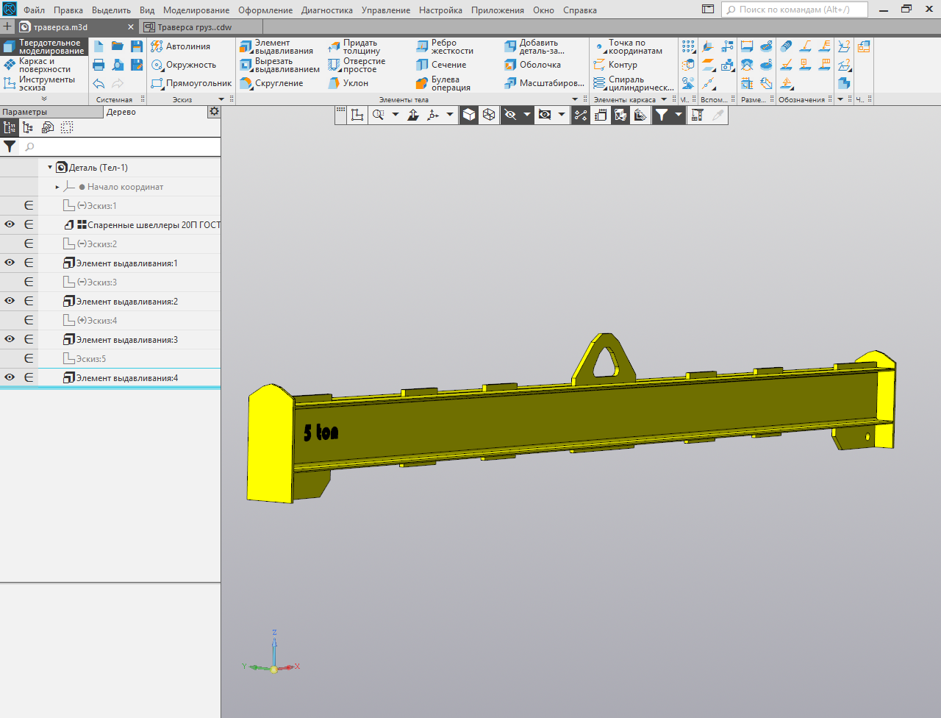This screenshot has height=718, width=941.
Task: Expand the Начало координат node
Action: [x=57, y=187]
